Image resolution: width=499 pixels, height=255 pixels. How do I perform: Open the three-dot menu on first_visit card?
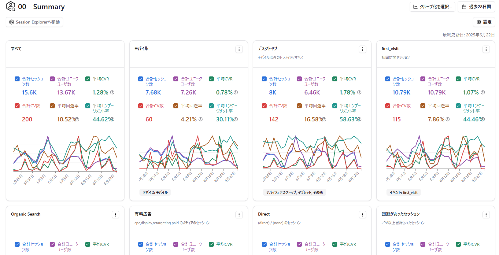[x=486, y=49]
